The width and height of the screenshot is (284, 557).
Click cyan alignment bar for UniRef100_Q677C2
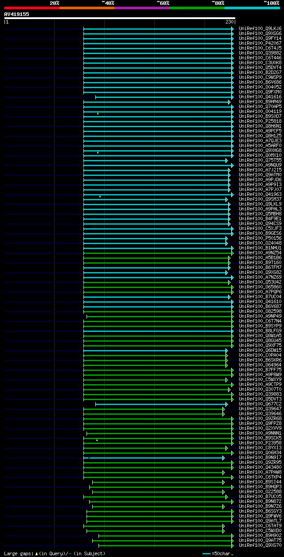pyautogui.click(x=162, y=404)
